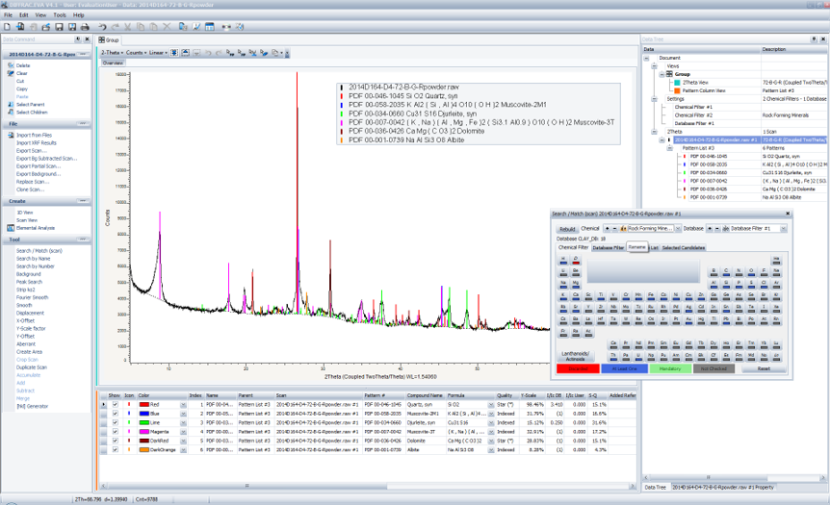Uncheck Show checkbox for the Magenta pattern

tap(115, 431)
